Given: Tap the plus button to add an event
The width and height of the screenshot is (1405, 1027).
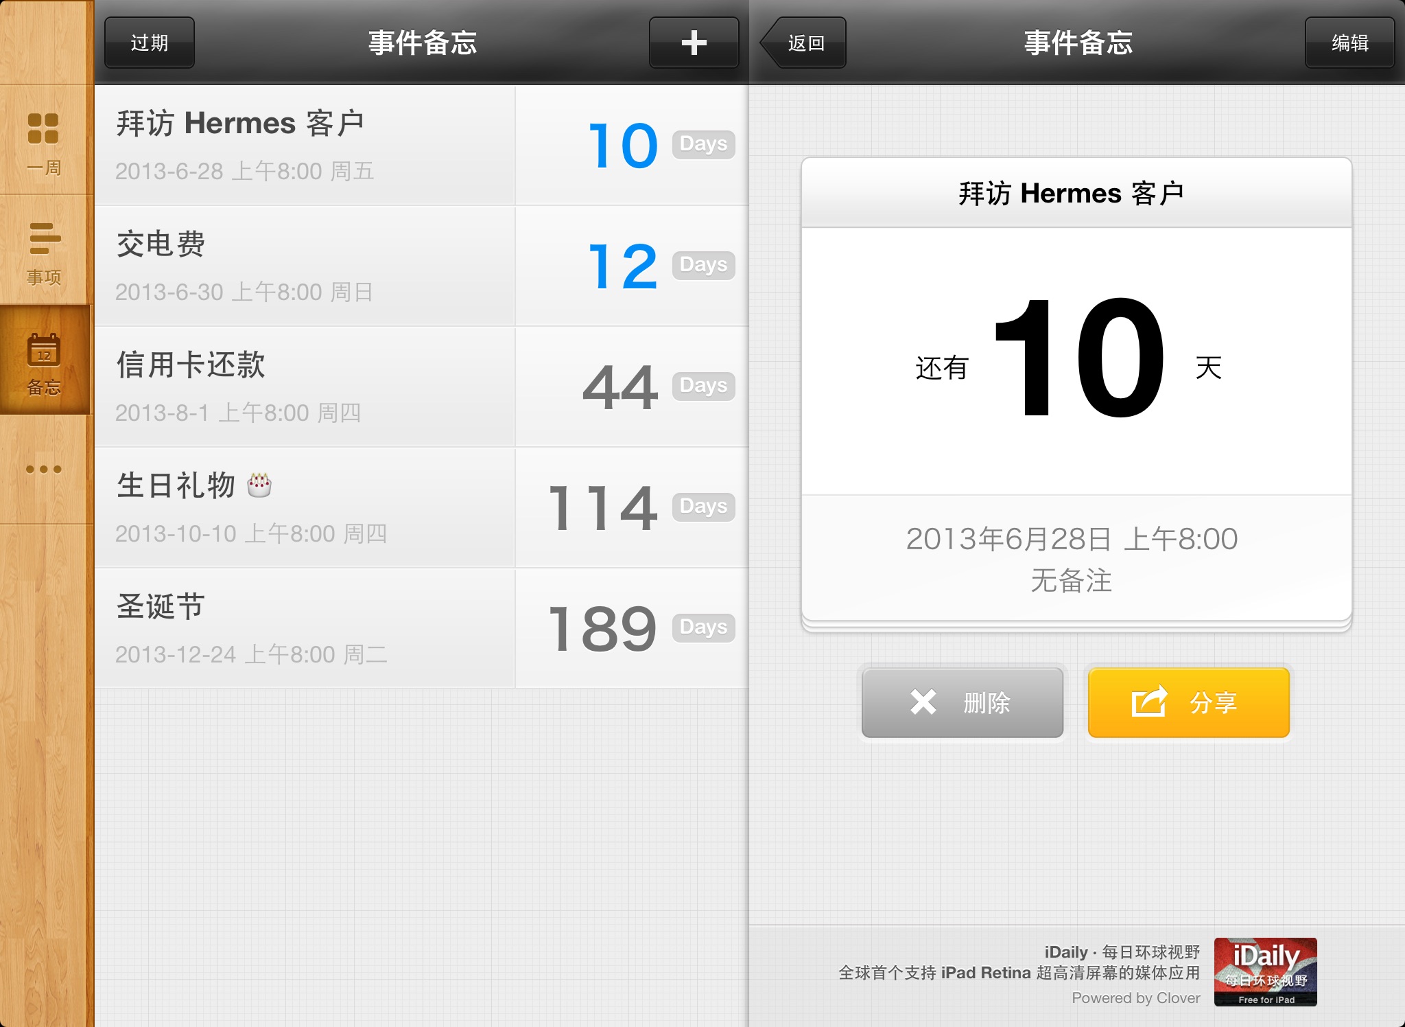Looking at the screenshot, I should tap(694, 43).
